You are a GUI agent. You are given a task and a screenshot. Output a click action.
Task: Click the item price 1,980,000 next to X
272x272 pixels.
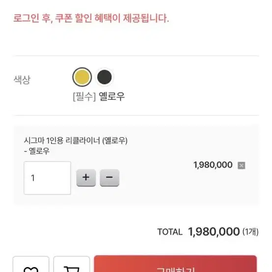pos(213,165)
